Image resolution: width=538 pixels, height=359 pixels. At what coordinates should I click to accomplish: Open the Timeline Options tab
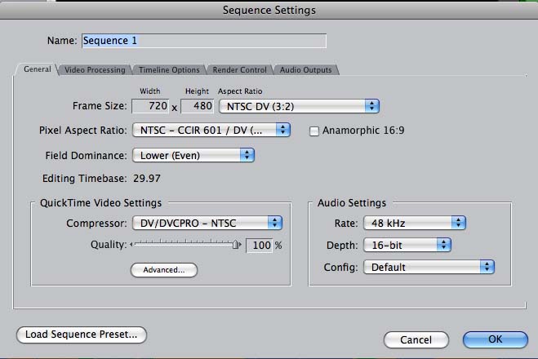[x=169, y=70]
